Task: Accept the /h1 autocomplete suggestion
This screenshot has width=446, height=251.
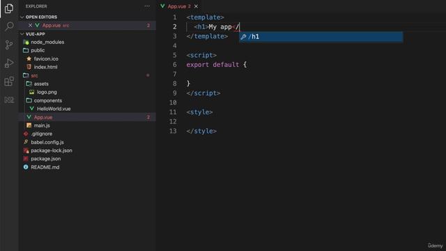Action: 321,36
